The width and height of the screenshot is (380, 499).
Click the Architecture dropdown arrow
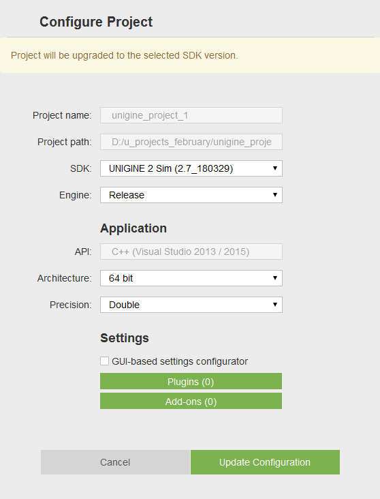point(275,278)
